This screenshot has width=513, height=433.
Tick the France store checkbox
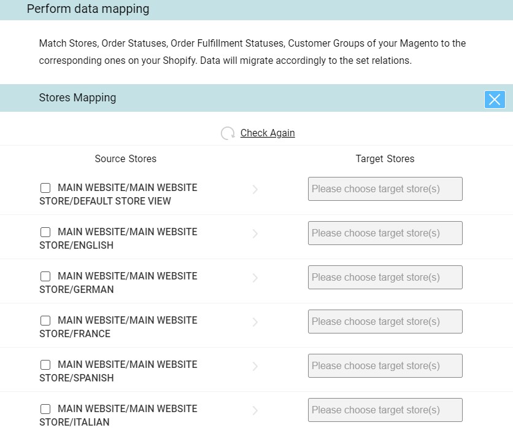45,321
